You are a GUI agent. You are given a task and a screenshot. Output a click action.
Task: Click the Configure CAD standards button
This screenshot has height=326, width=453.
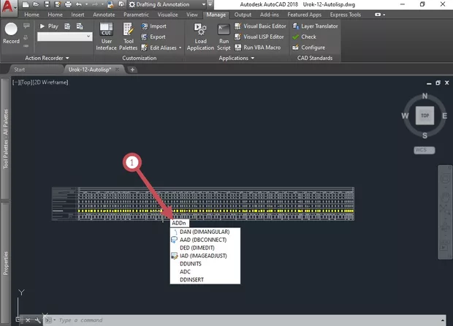pos(313,48)
